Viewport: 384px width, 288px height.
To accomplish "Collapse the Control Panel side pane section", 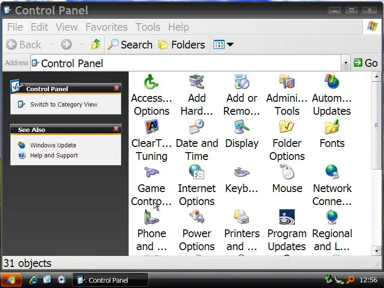I will point(117,88).
